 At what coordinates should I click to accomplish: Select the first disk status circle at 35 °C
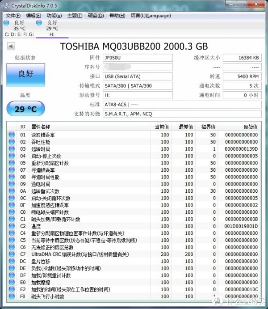6,23
